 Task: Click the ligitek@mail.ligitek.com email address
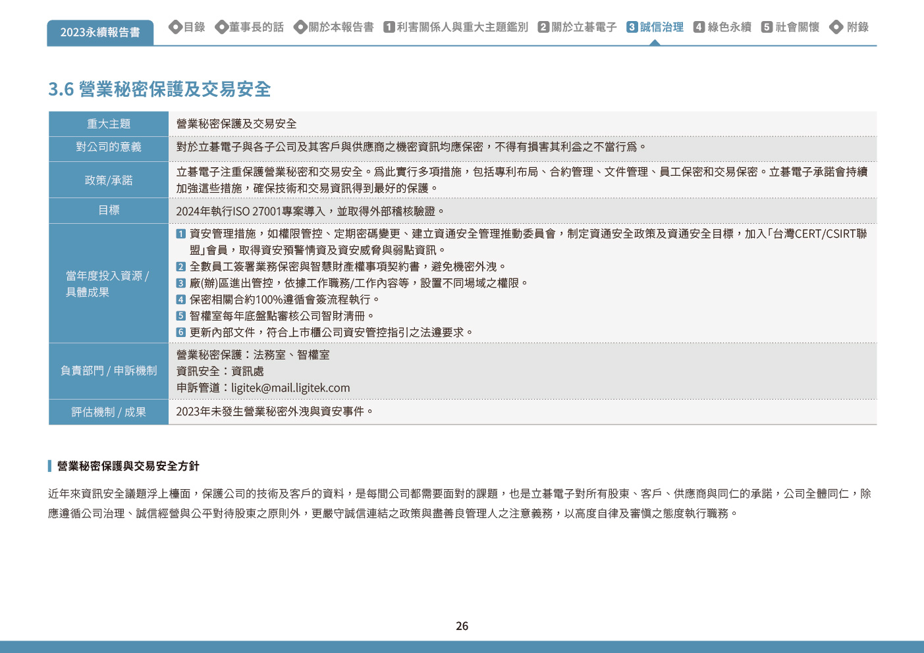290,388
